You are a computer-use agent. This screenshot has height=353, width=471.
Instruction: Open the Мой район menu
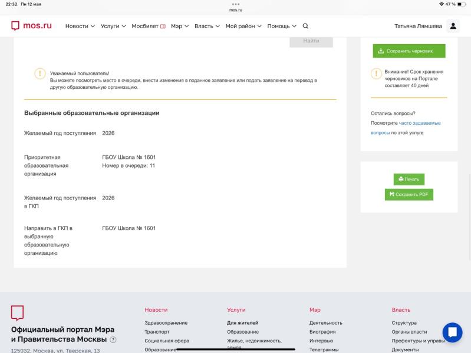point(243,26)
